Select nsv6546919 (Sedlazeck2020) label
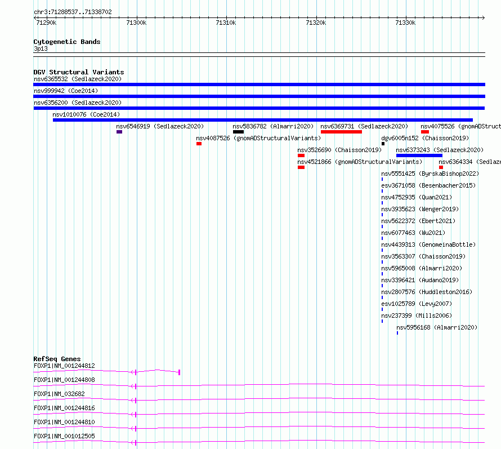 (160, 126)
